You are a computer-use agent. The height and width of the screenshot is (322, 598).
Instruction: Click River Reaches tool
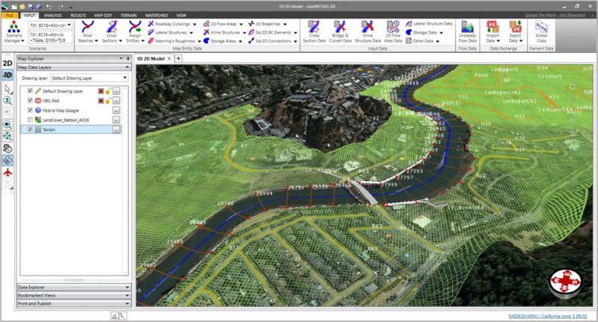[x=87, y=32]
